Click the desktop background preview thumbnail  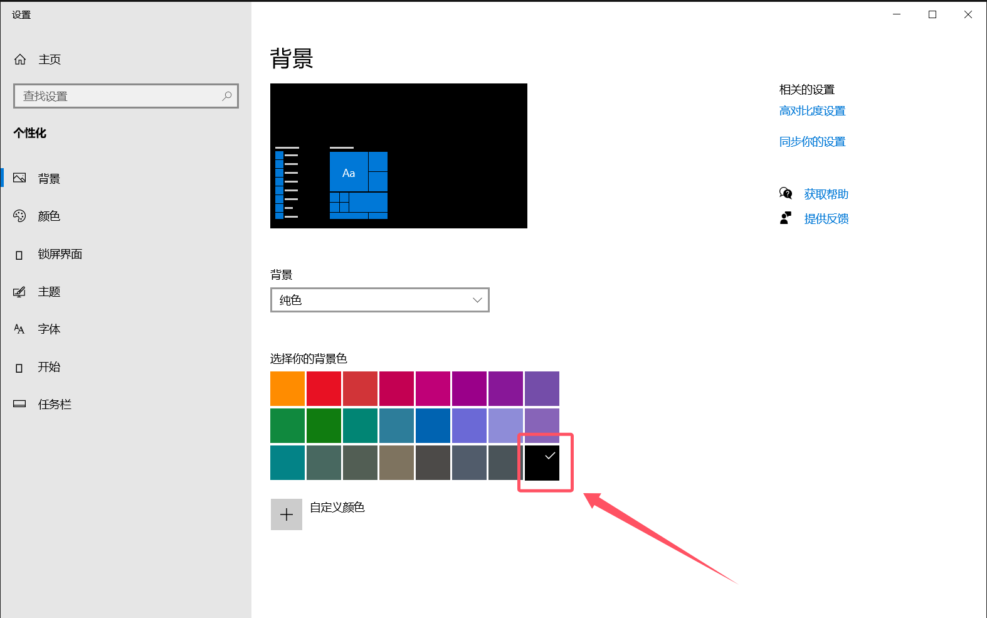tap(398, 156)
